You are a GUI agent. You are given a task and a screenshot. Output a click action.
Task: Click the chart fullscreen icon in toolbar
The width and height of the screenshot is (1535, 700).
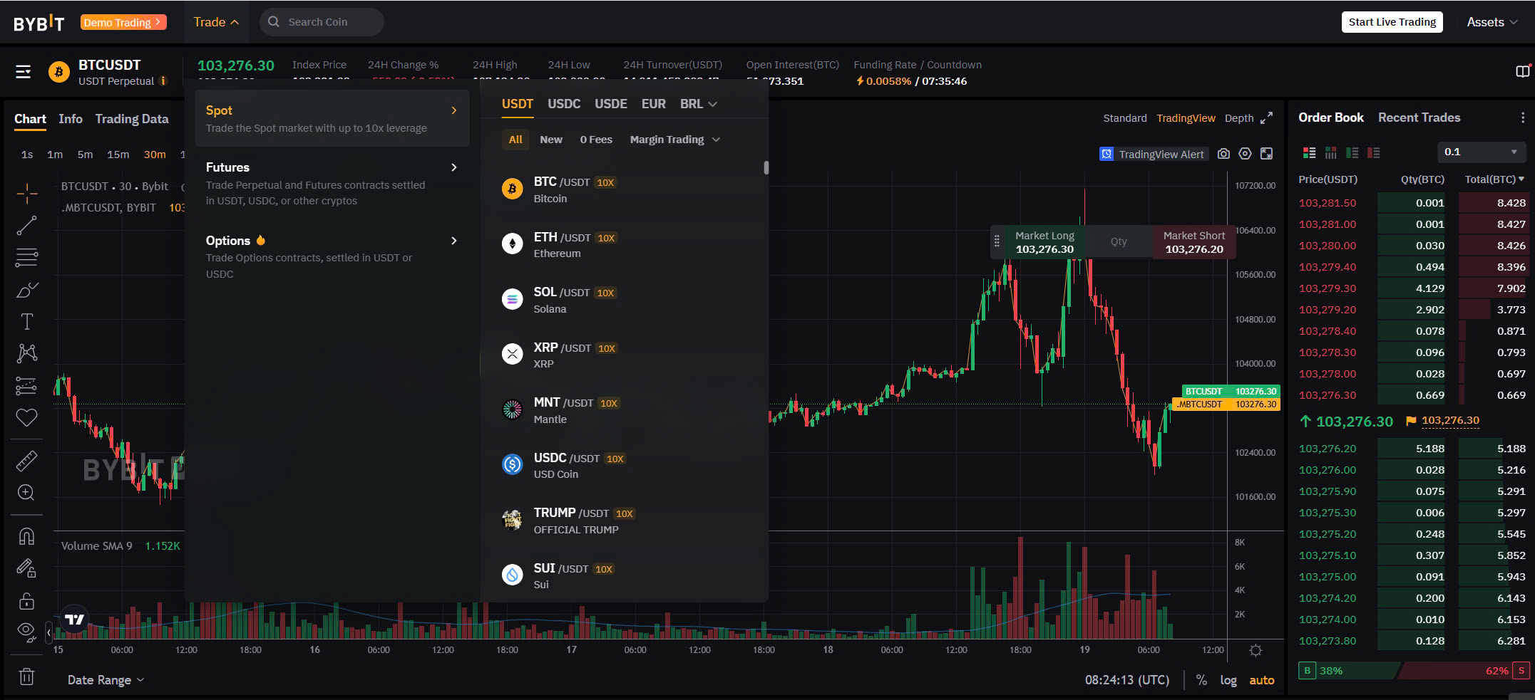pyautogui.click(x=1267, y=154)
